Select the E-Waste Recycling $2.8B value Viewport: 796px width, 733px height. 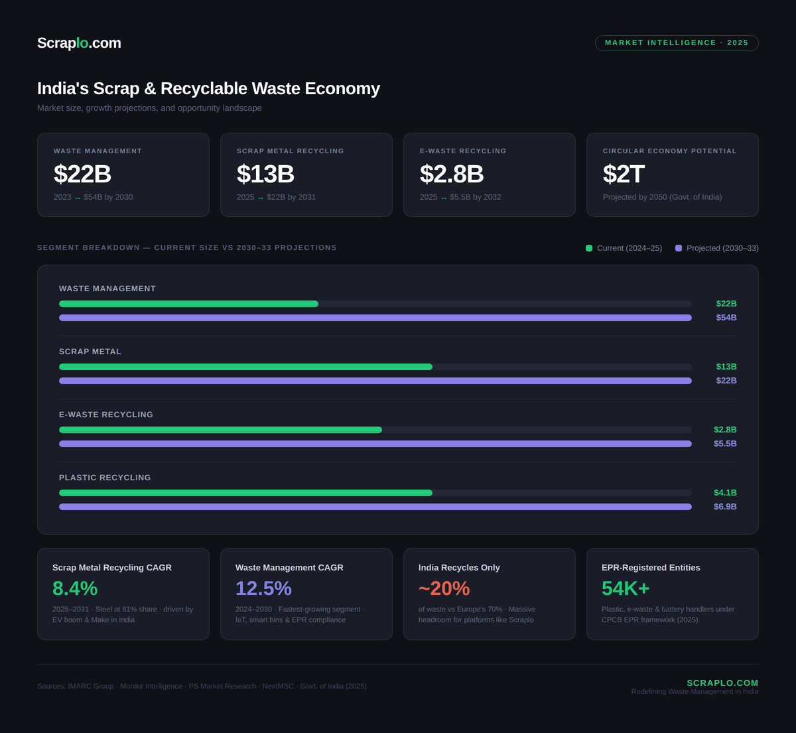click(452, 174)
